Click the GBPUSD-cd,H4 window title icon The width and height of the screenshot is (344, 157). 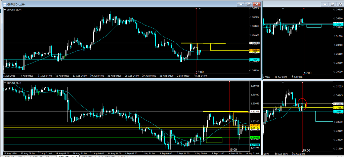click(4, 4)
